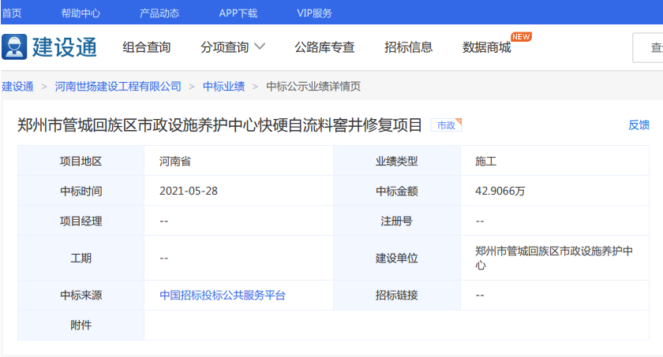The image size is (663, 357).
Task: Go back to 中标业绩 breadcrumb
Action: [223, 86]
